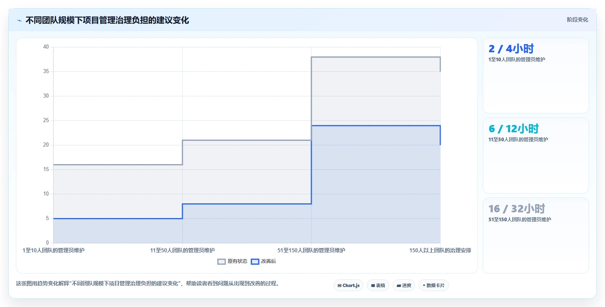This screenshot has width=605, height=307.
Task: Click the gray step line at value 21
Action: (247, 140)
